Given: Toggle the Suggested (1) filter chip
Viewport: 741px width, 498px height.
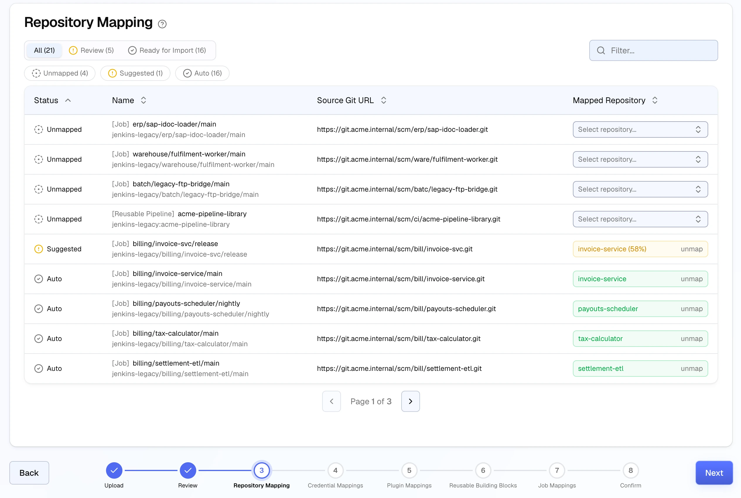Looking at the screenshot, I should pyautogui.click(x=135, y=73).
